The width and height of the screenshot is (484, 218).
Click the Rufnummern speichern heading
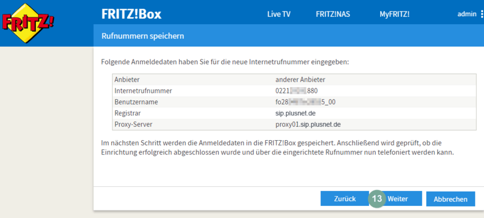click(x=143, y=36)
